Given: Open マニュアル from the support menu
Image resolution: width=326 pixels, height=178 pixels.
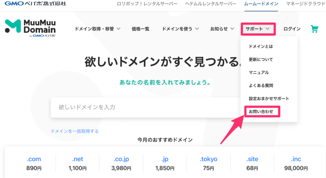Looking at the screenshot, I should 259,73.
